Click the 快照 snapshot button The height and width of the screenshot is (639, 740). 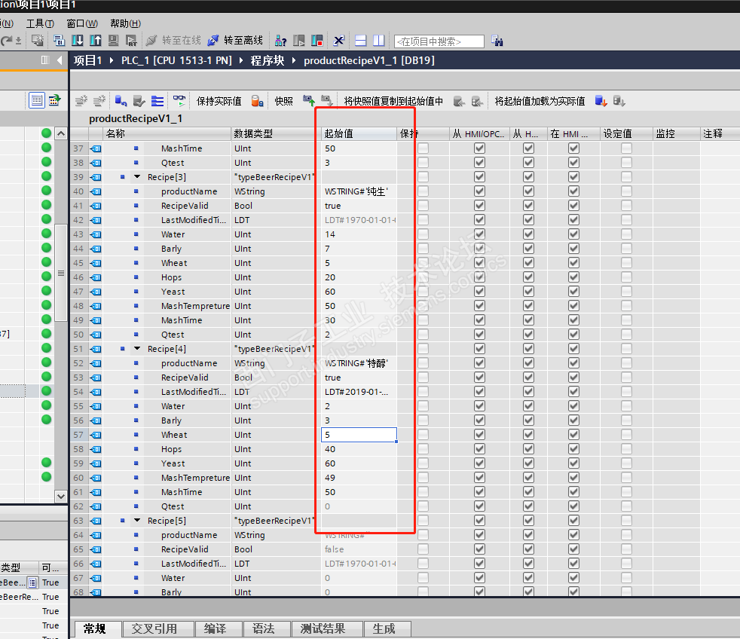283,101
